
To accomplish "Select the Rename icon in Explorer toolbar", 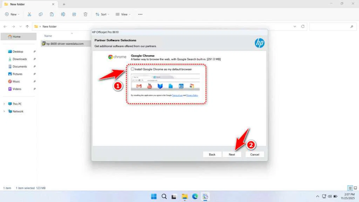I will pyautogui.click(x=63, y=14).
